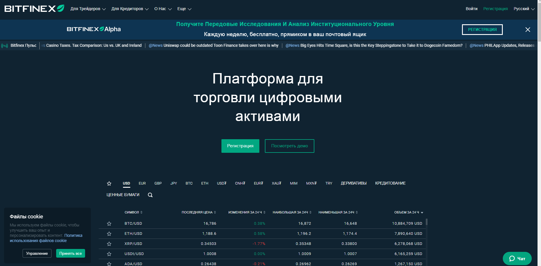541x266 pixels.
Task: Close the Bitfinex Alpha banner
Action: (528, 29)
